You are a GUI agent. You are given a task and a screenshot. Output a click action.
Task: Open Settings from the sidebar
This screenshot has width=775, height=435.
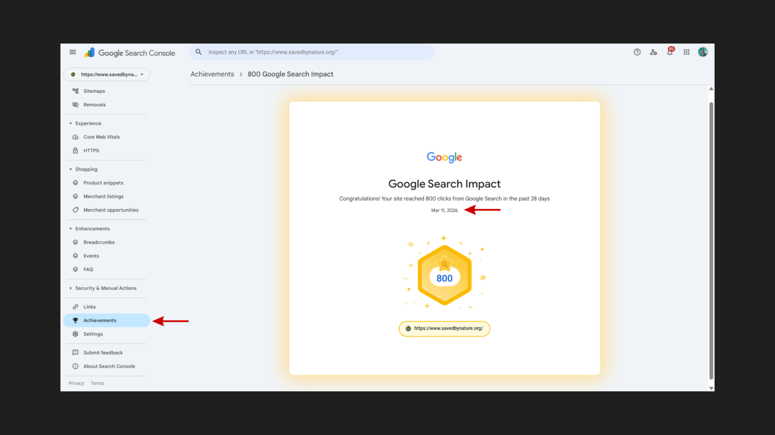coord(93,333)
